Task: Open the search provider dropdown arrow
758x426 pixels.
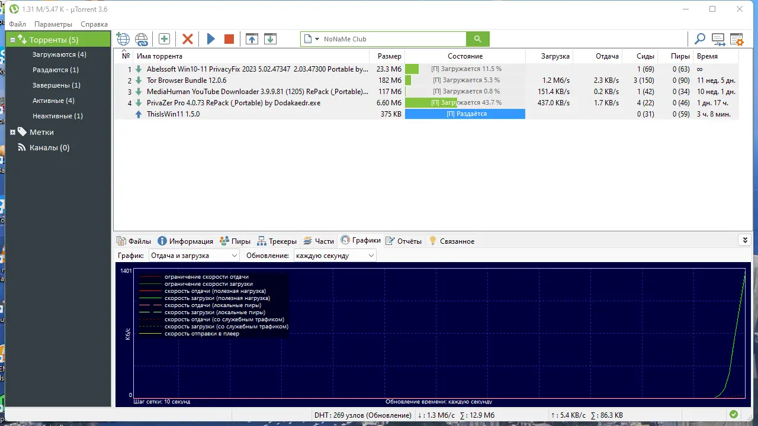Action: 317,39
